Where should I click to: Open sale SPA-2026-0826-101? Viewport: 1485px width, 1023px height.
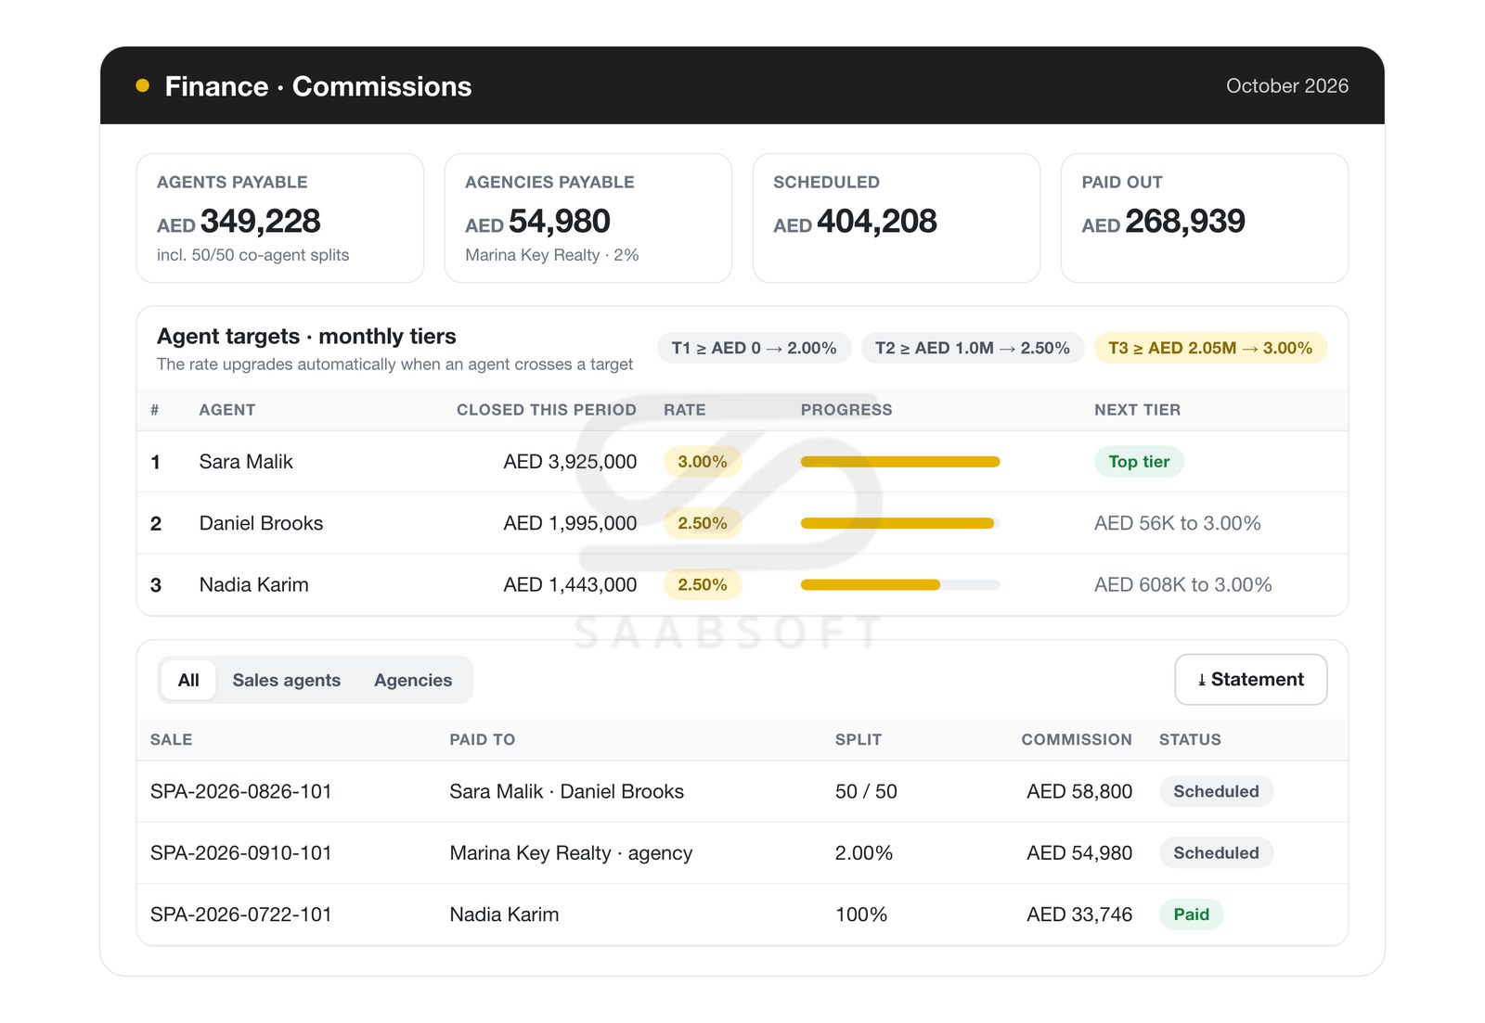click(241, 791)
